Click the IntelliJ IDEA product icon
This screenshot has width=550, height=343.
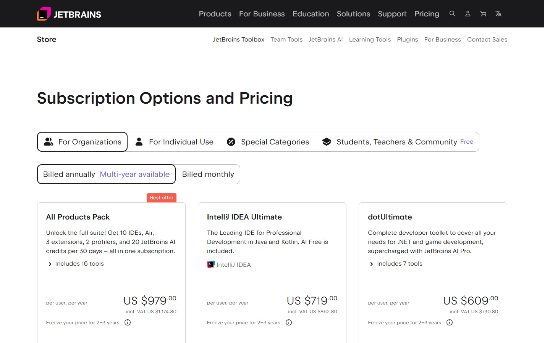(x=211, y=264)
